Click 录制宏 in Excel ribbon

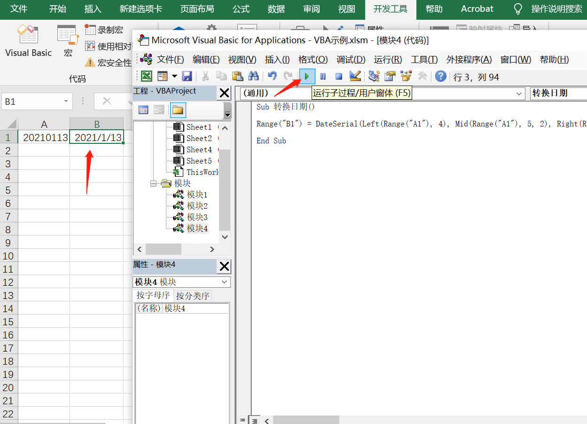tap(104, 30)
